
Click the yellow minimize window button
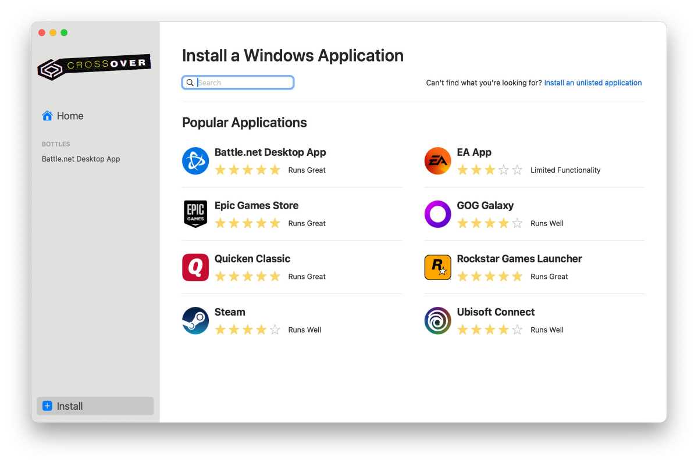click(53, 33)
